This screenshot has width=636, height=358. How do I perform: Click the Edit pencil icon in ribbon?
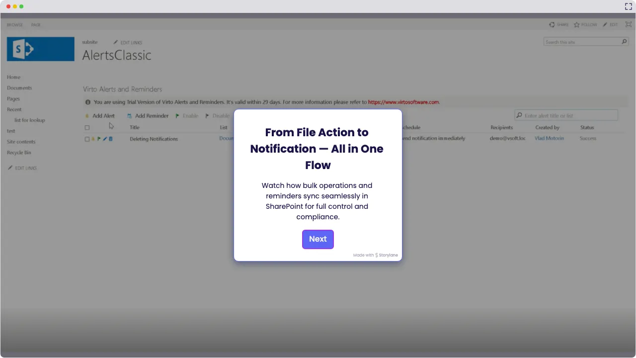(x=605, y=25)
